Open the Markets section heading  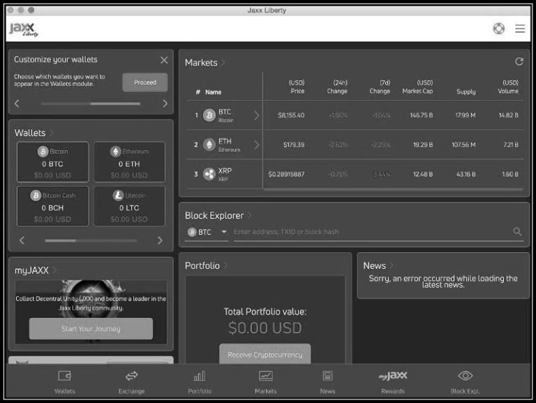204,63
